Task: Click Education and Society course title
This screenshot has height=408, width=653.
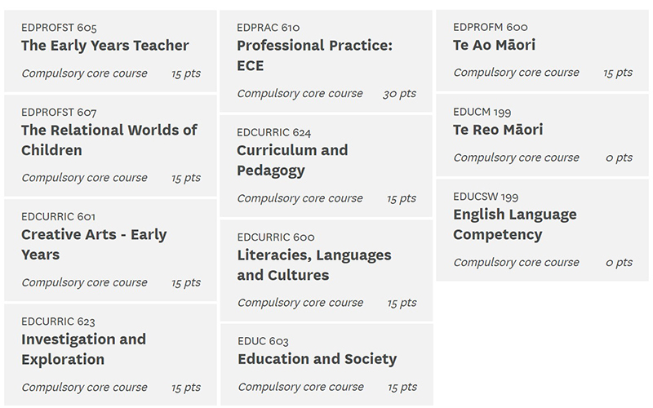Action: click(318, 359)
